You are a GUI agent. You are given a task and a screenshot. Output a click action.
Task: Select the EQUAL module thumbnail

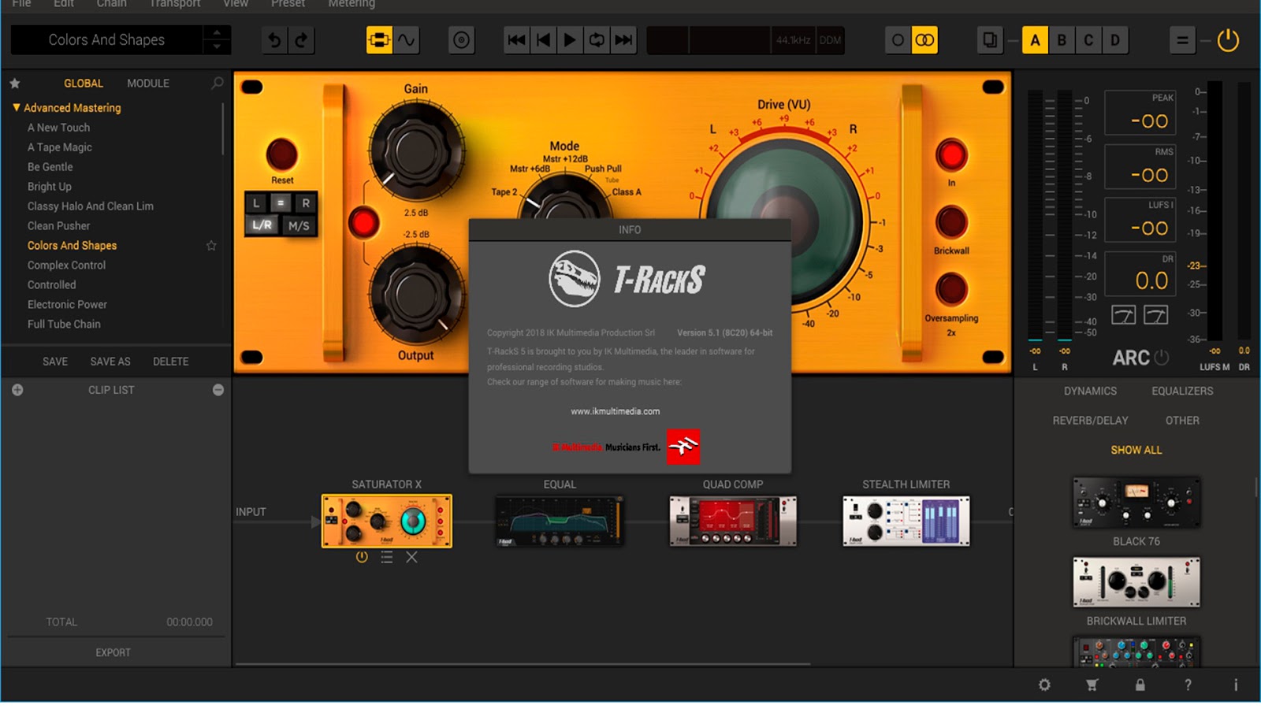coord(560,521)
